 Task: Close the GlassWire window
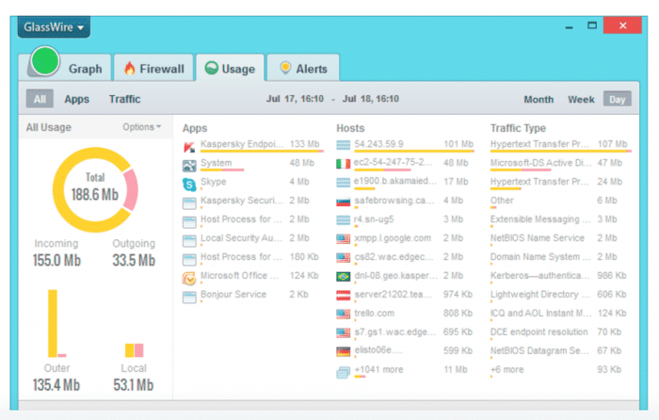622,25
